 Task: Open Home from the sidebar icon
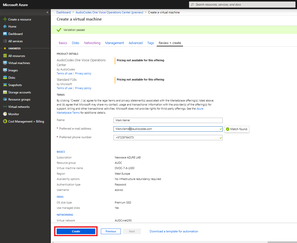(x=5, y=27)
